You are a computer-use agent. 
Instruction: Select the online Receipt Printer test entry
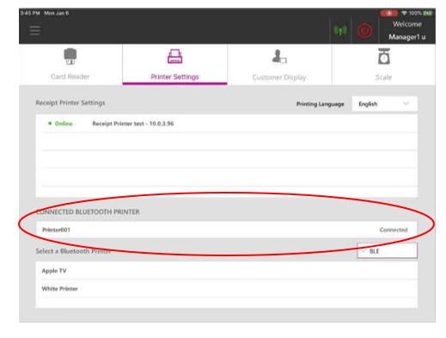tap(229, 124)
